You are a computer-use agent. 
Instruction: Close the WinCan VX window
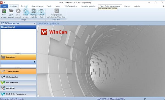[162, 2]
